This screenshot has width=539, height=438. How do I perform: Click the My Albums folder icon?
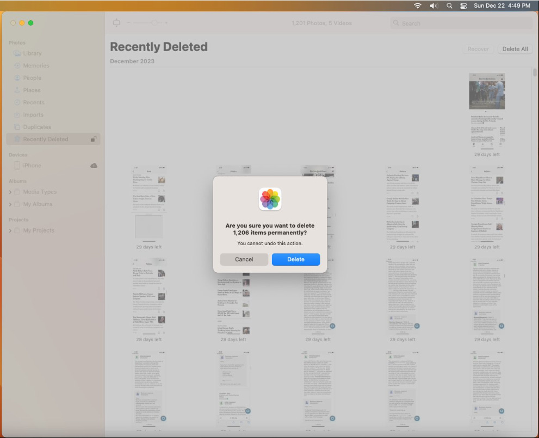tap(17, 204)
